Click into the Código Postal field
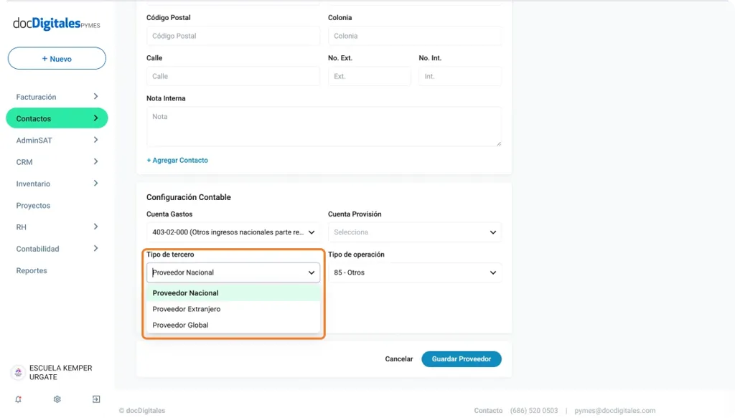This screenshot has height=418, width=735. tap(233, 36)
